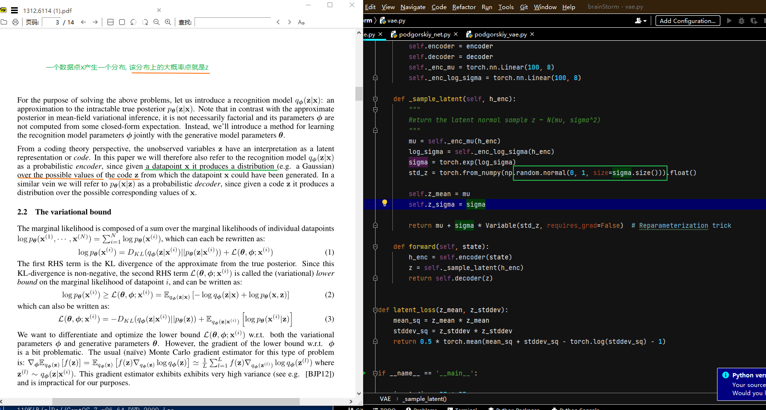Toggle continuous page view mode
The width and height of the screenshot is (766, 410).
[110, 22]
